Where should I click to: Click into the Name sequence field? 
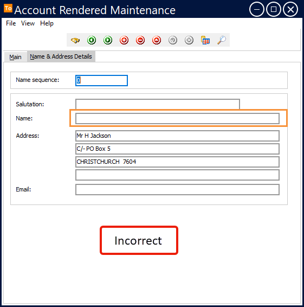(x=101, y=80)
